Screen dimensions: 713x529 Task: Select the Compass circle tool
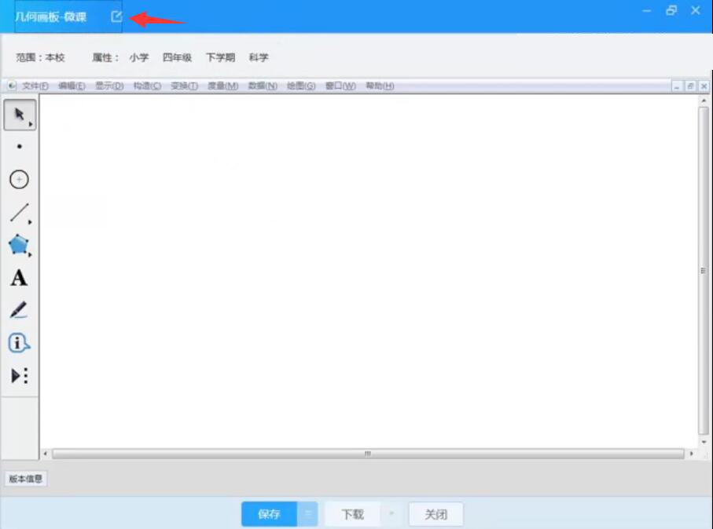(x=20, y=177)
